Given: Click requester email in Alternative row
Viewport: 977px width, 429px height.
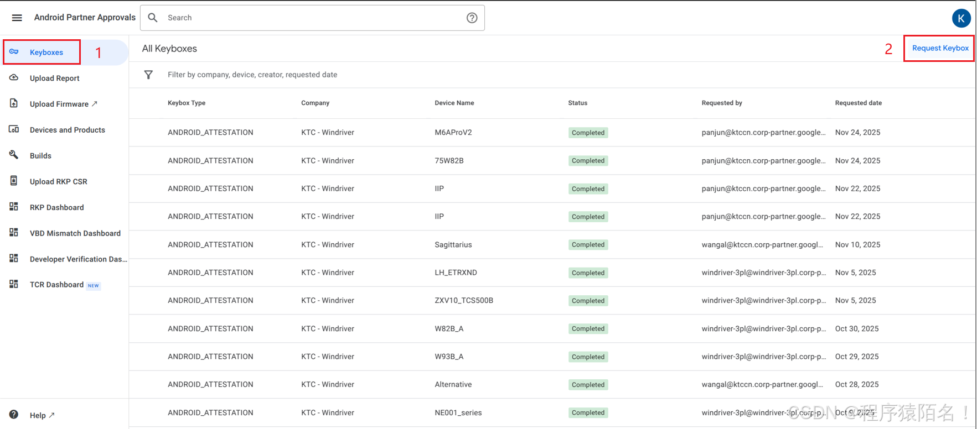Looking at the screenshot, I should (762, 385).
